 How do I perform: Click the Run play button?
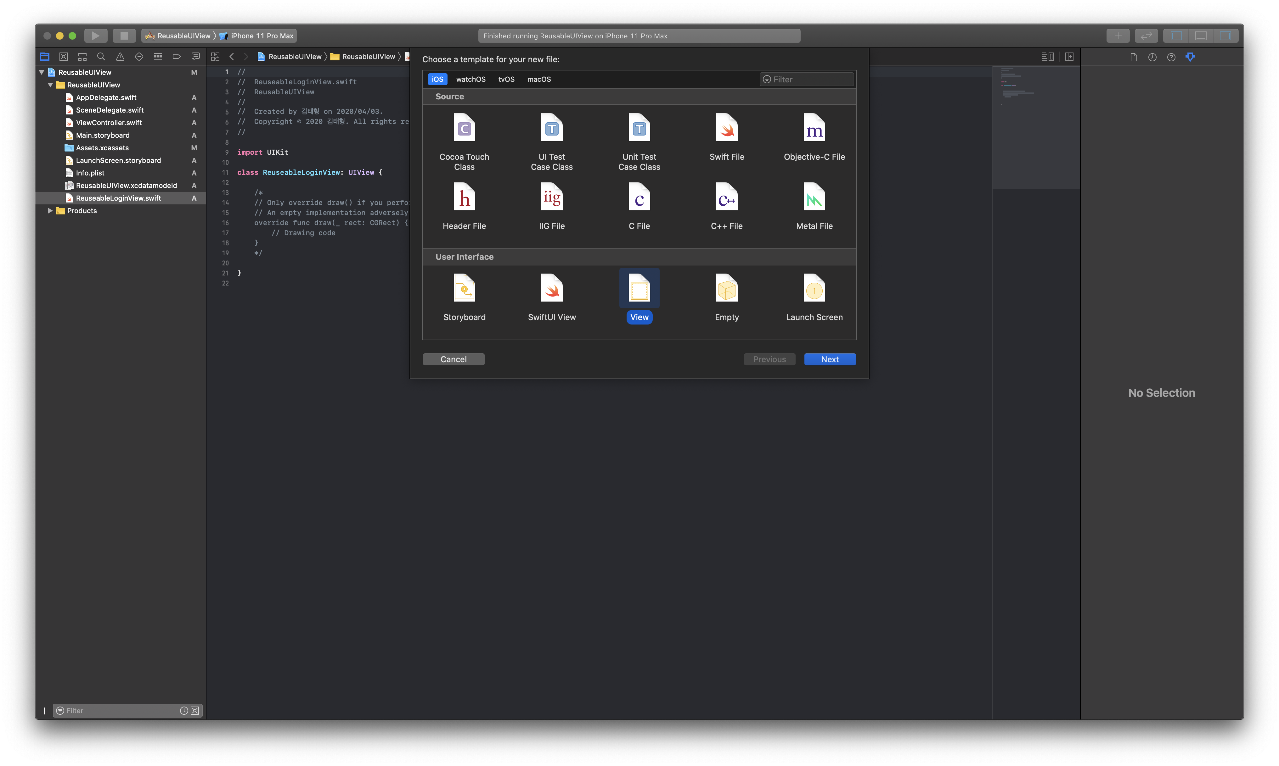pos(96,36)
